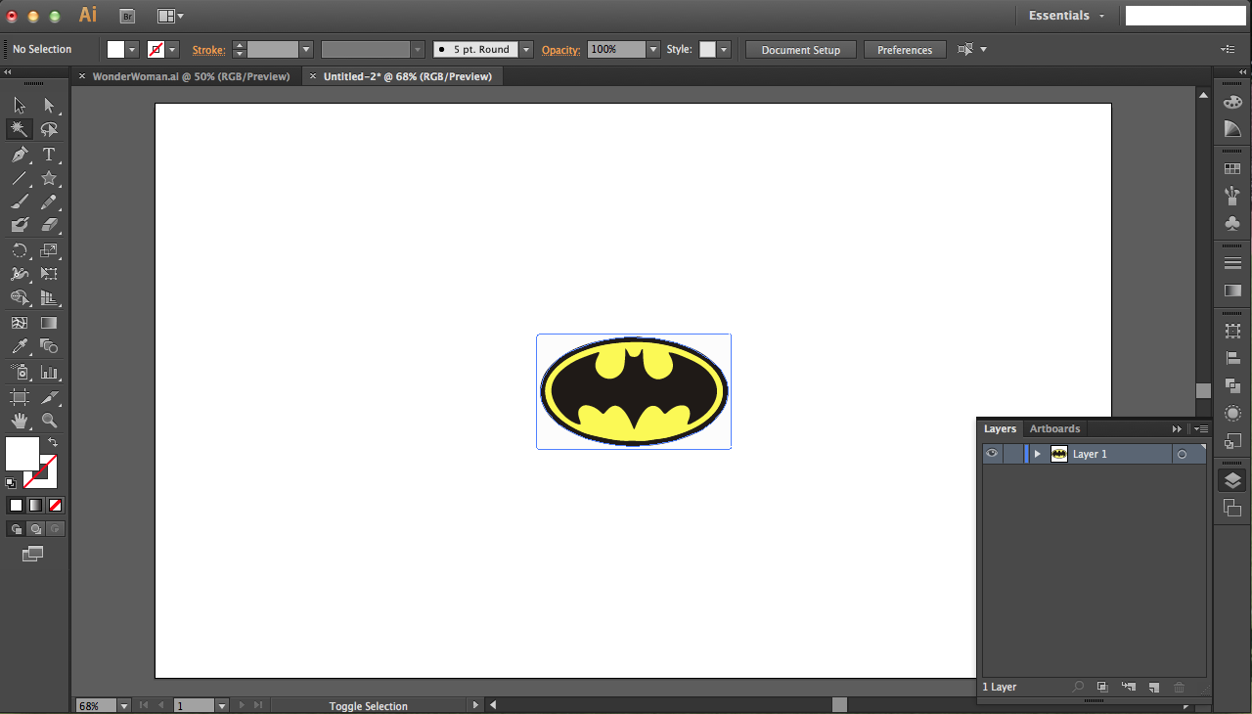Select the Blob Brush tool

20,225
